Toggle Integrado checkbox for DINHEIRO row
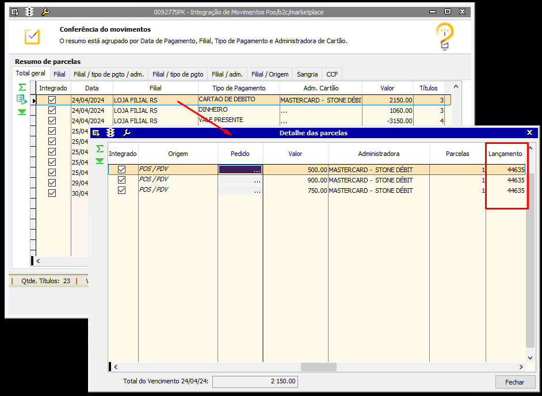The width and height of the screenshot is (542, 396). (52, 111)
